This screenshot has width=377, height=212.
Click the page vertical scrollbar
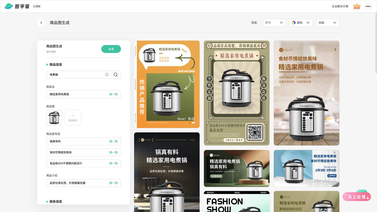tap(376, 43)
